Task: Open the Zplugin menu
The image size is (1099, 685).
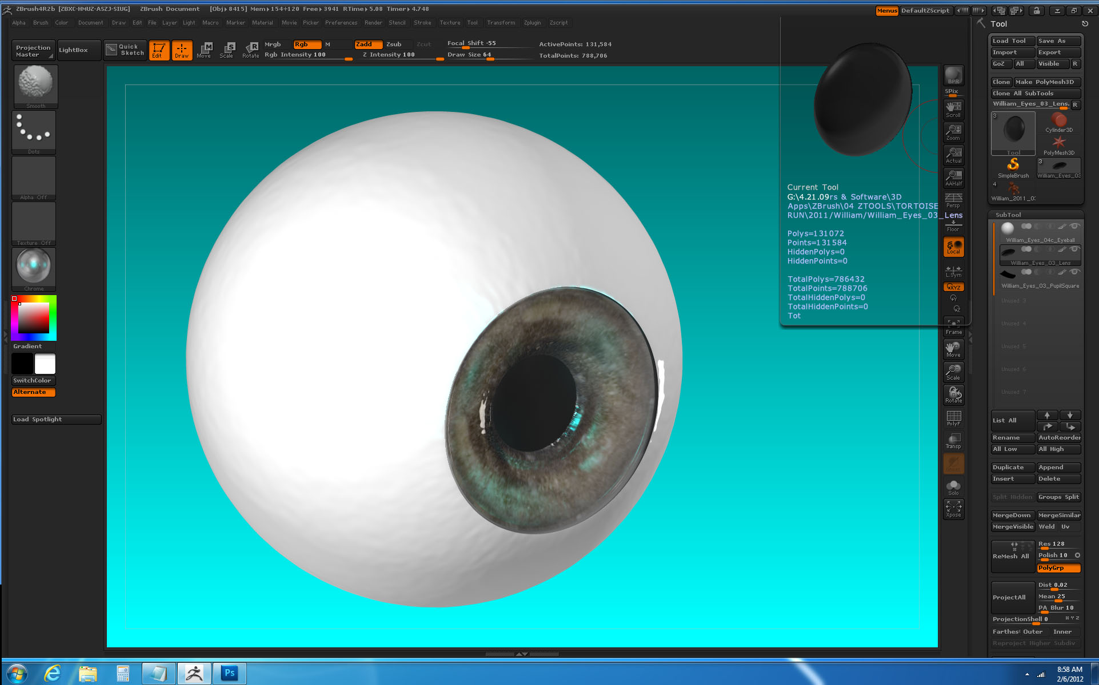Action: [x=531, y=23]
